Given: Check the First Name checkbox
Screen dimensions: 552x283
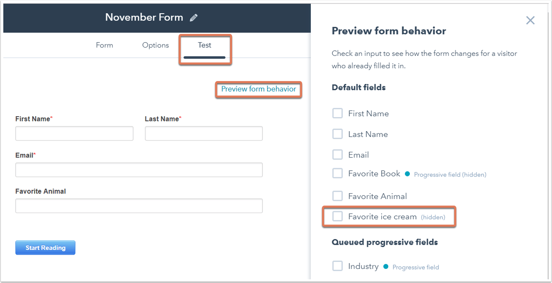Looking at the screenshot, I should point(338,114).
